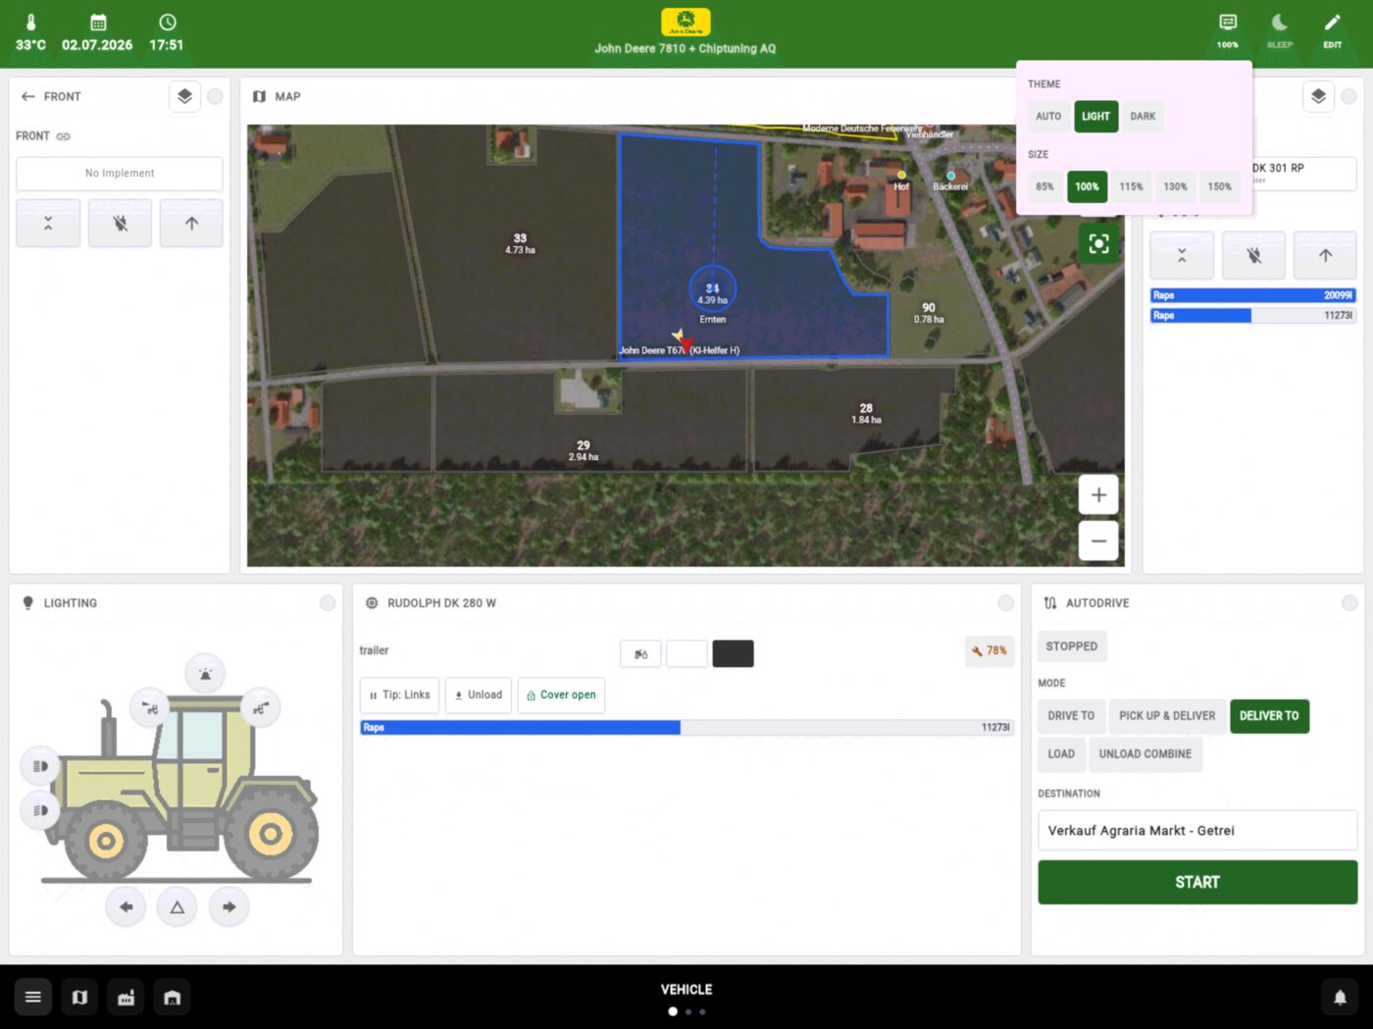Activate the right turn signal arrow
The height and width of the screenshot is (1029, 1373).
(x=229, y=907)
